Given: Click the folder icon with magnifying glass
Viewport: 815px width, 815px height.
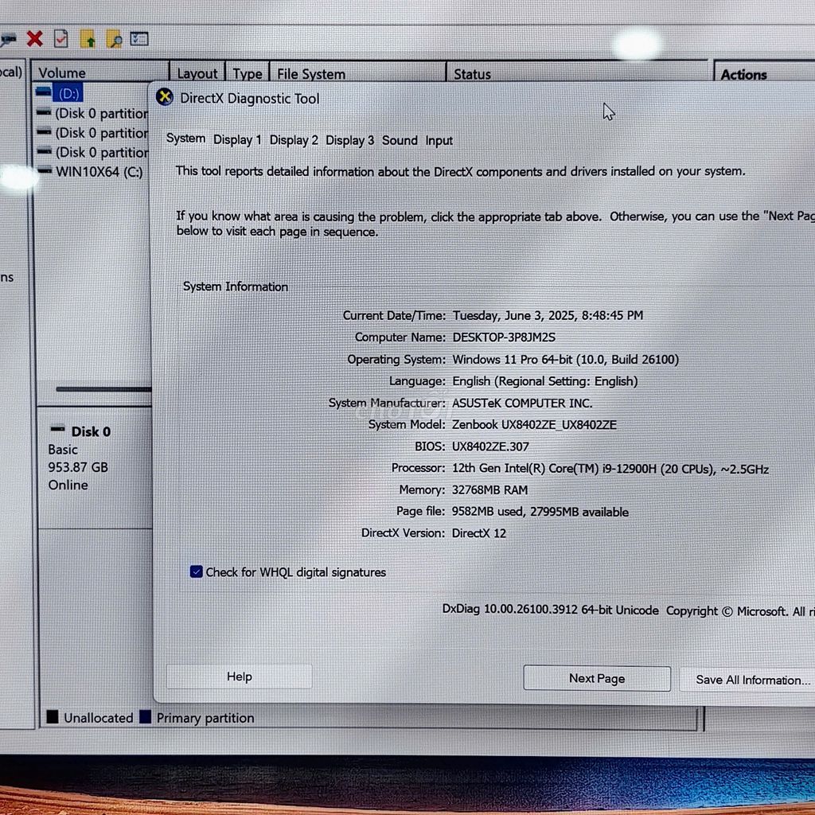Looking at the screenshot, I should pos(113,40).
